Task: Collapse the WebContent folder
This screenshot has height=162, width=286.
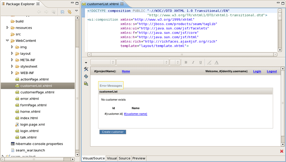Action: point(7,41)
